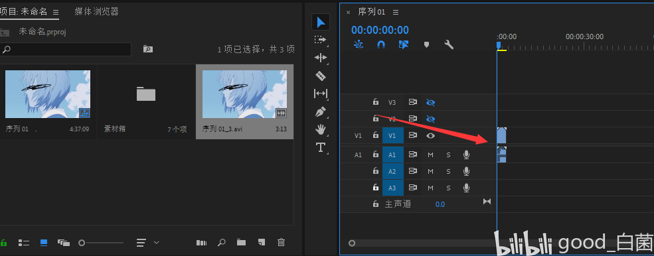Add a marker in the timeline
Screen dimensions: 654x256
click(426, 44)
